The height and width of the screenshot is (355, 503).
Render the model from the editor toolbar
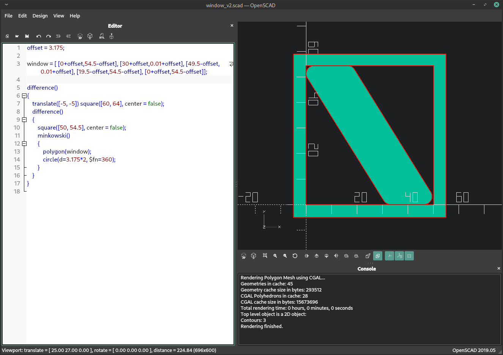[x=90, y=36]
